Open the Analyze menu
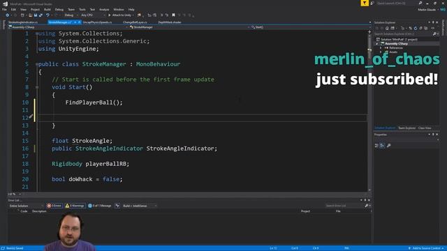The width and height of the screenshot is (447, 251). (x=104, y=9)
